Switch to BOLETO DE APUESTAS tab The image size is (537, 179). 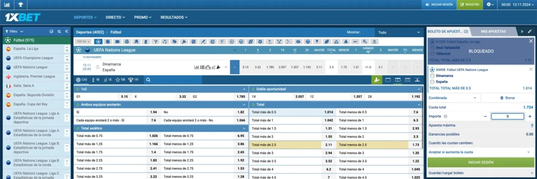click(448, 31)
